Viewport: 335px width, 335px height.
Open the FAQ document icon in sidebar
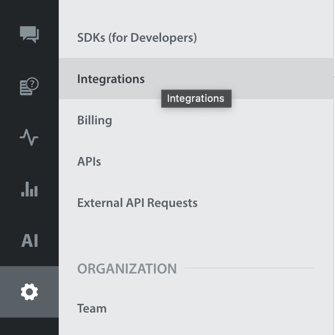[x=29, y=86]
